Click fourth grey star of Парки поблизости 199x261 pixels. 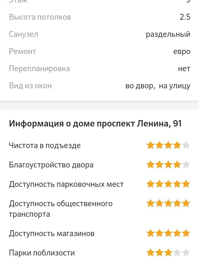click(177, 252)
